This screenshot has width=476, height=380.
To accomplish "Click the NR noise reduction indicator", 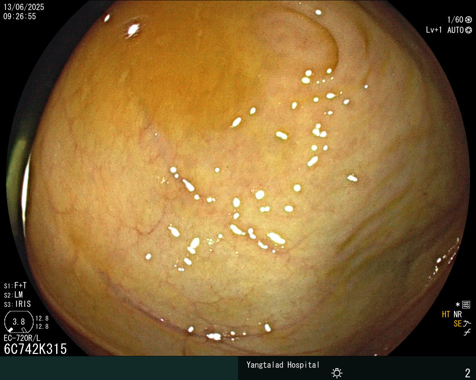I will [458, 314].
